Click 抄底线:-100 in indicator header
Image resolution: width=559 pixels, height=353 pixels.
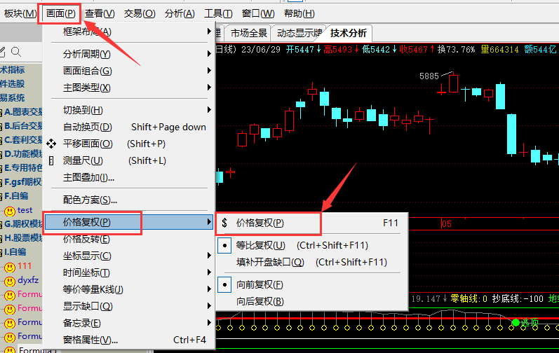click(518, 298)
